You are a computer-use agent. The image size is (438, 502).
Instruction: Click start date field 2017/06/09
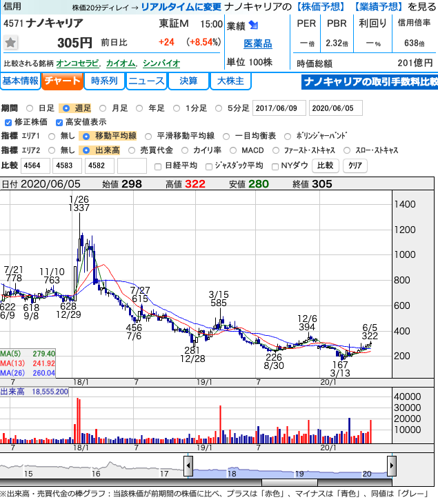tap(279, 108)
